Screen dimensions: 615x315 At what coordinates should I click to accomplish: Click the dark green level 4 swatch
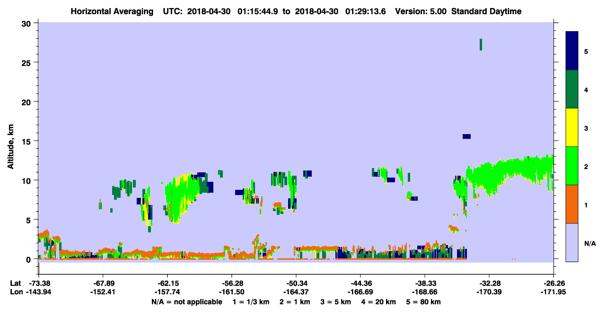click(x=572, y=89)
